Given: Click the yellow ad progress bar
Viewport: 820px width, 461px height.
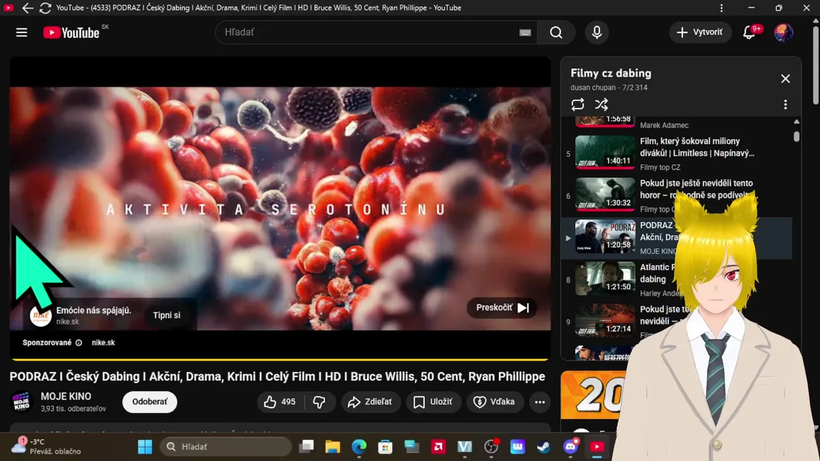Looking at the screenshot, I should tap(280, 359).
